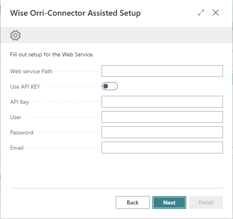Image resolution: width=233 pixels, height=219 pixels.
Task: Click the gear settings icon
Action: pos(15,35)
